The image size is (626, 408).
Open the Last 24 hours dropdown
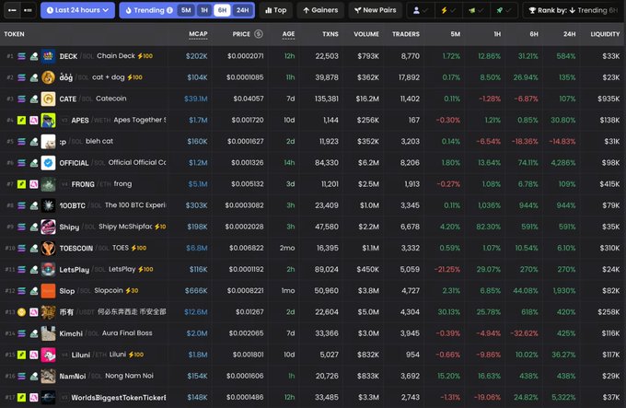[x=77, y=10]
